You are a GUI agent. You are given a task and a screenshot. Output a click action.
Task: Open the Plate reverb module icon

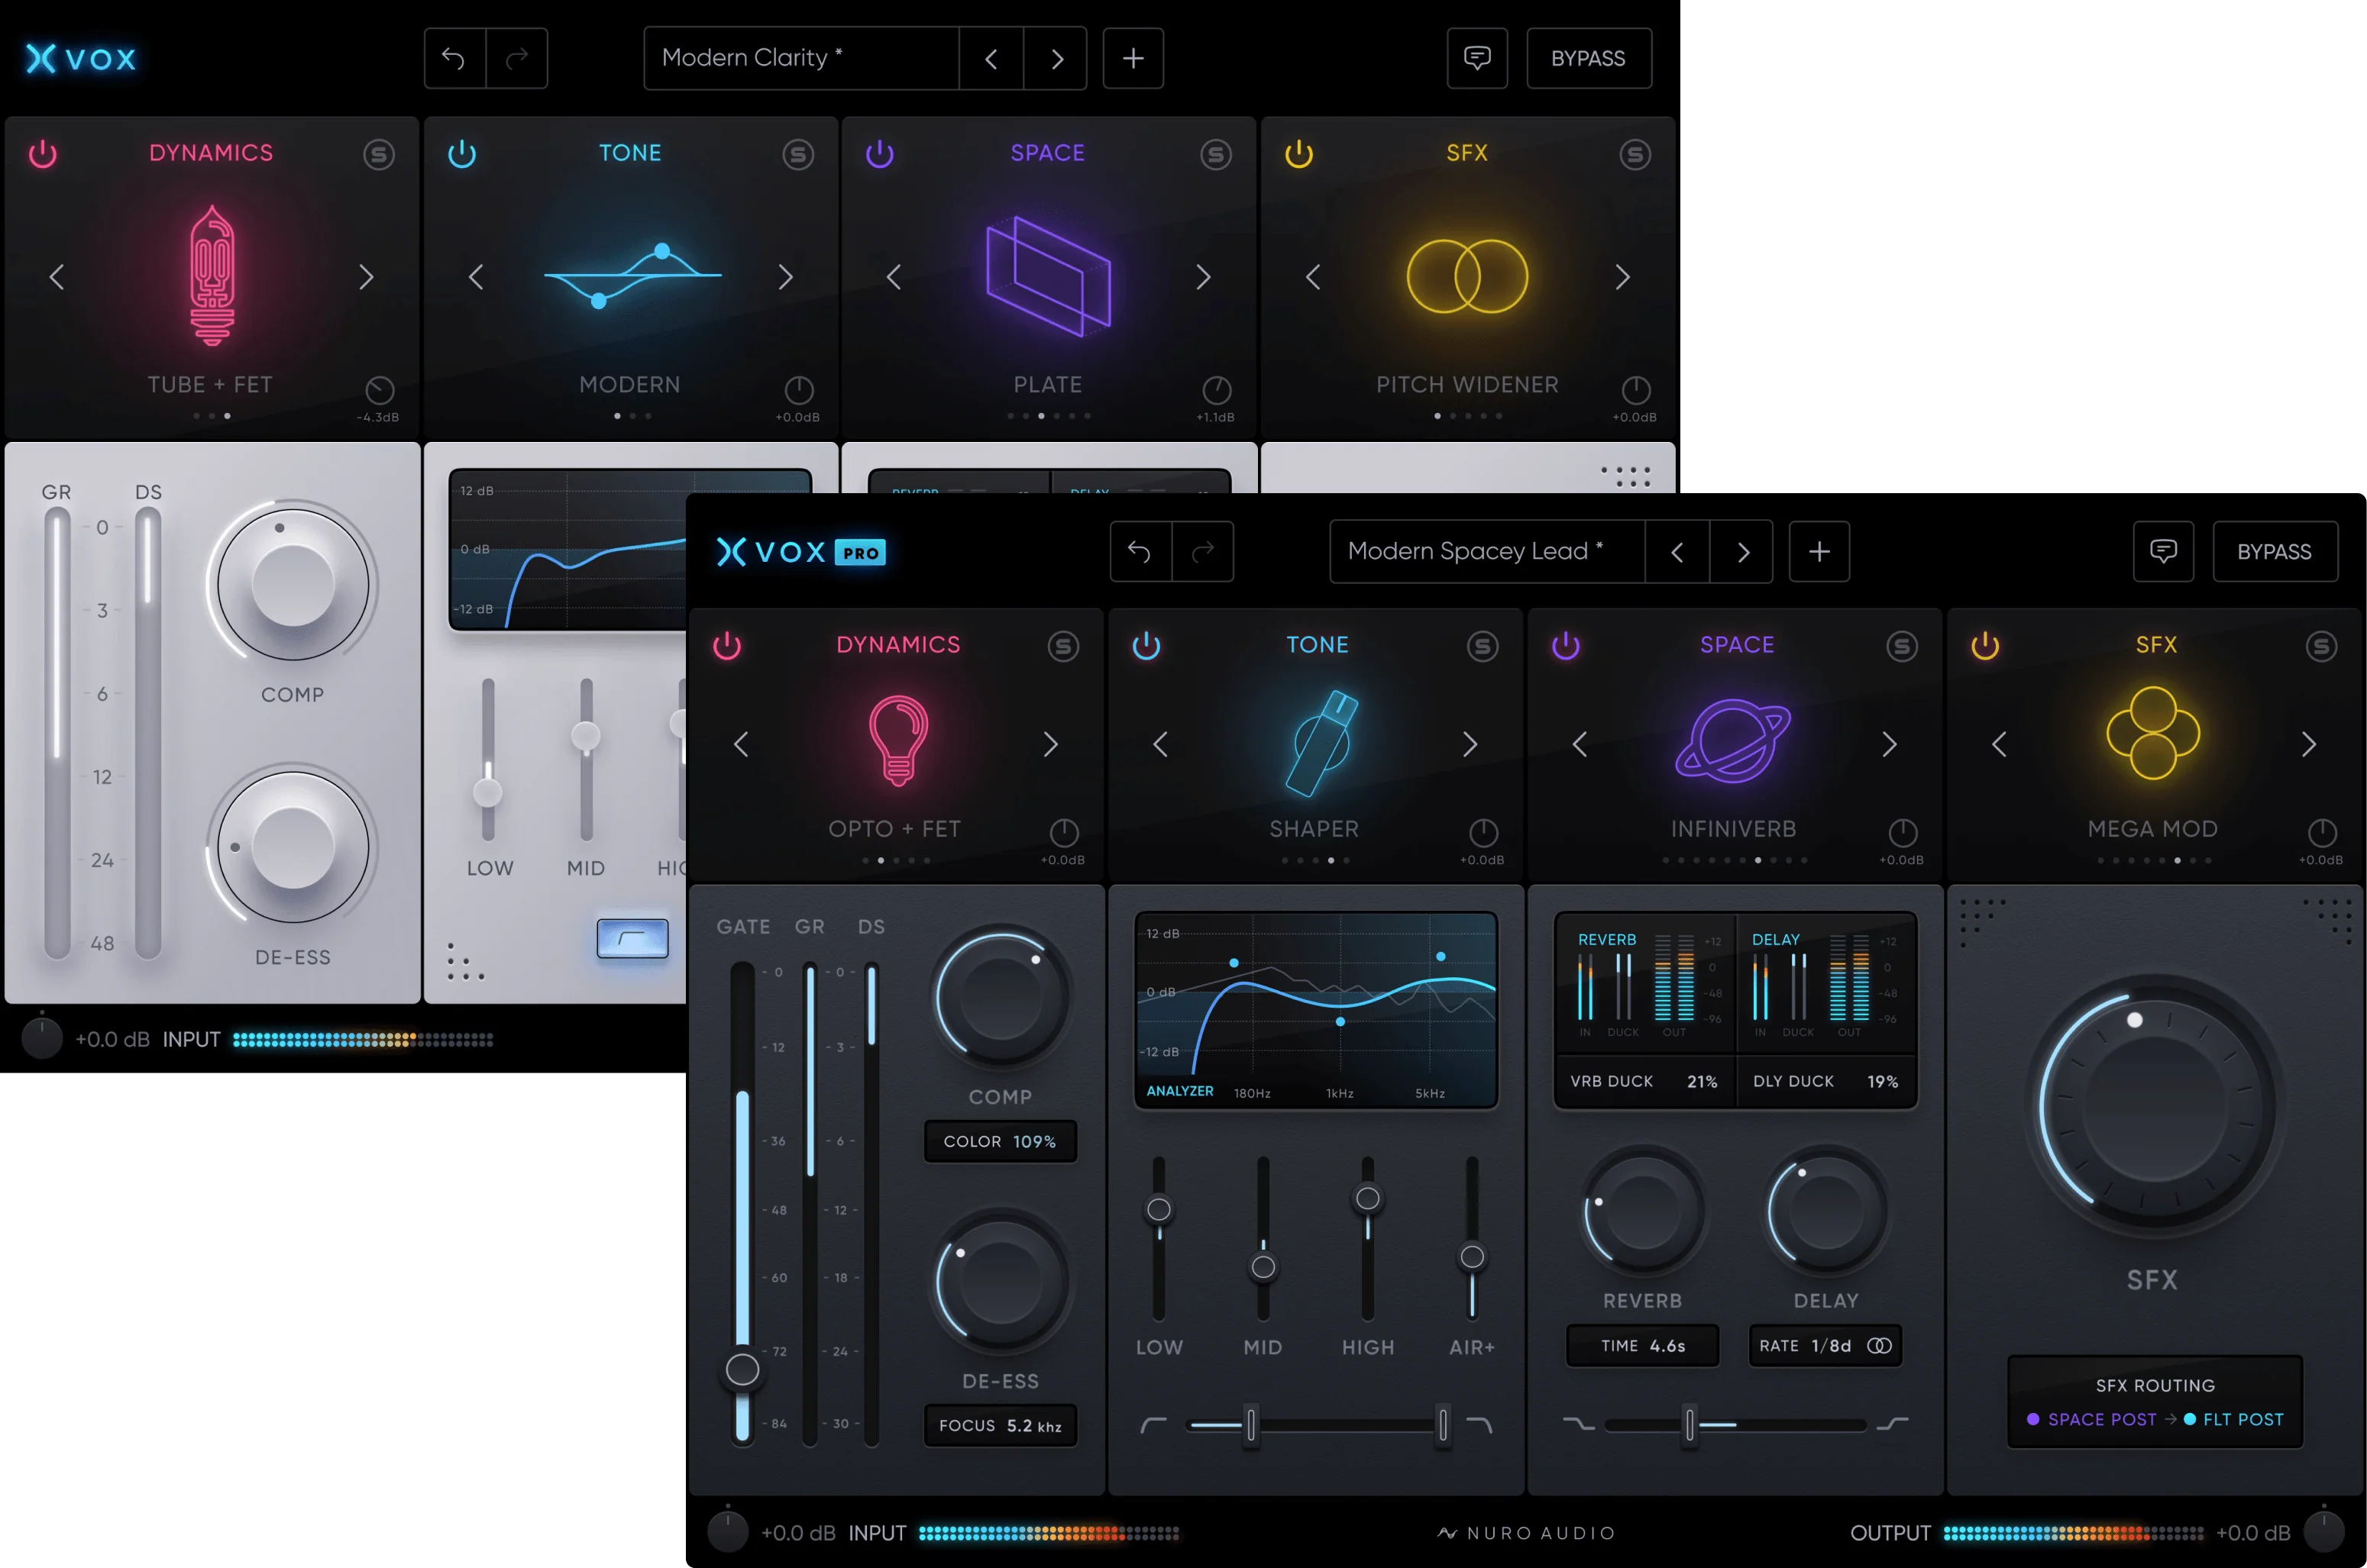(1049, 277)
